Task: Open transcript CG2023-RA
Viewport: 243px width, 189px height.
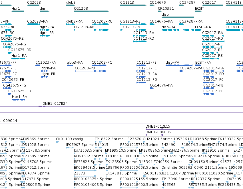Action: (37, 21)
